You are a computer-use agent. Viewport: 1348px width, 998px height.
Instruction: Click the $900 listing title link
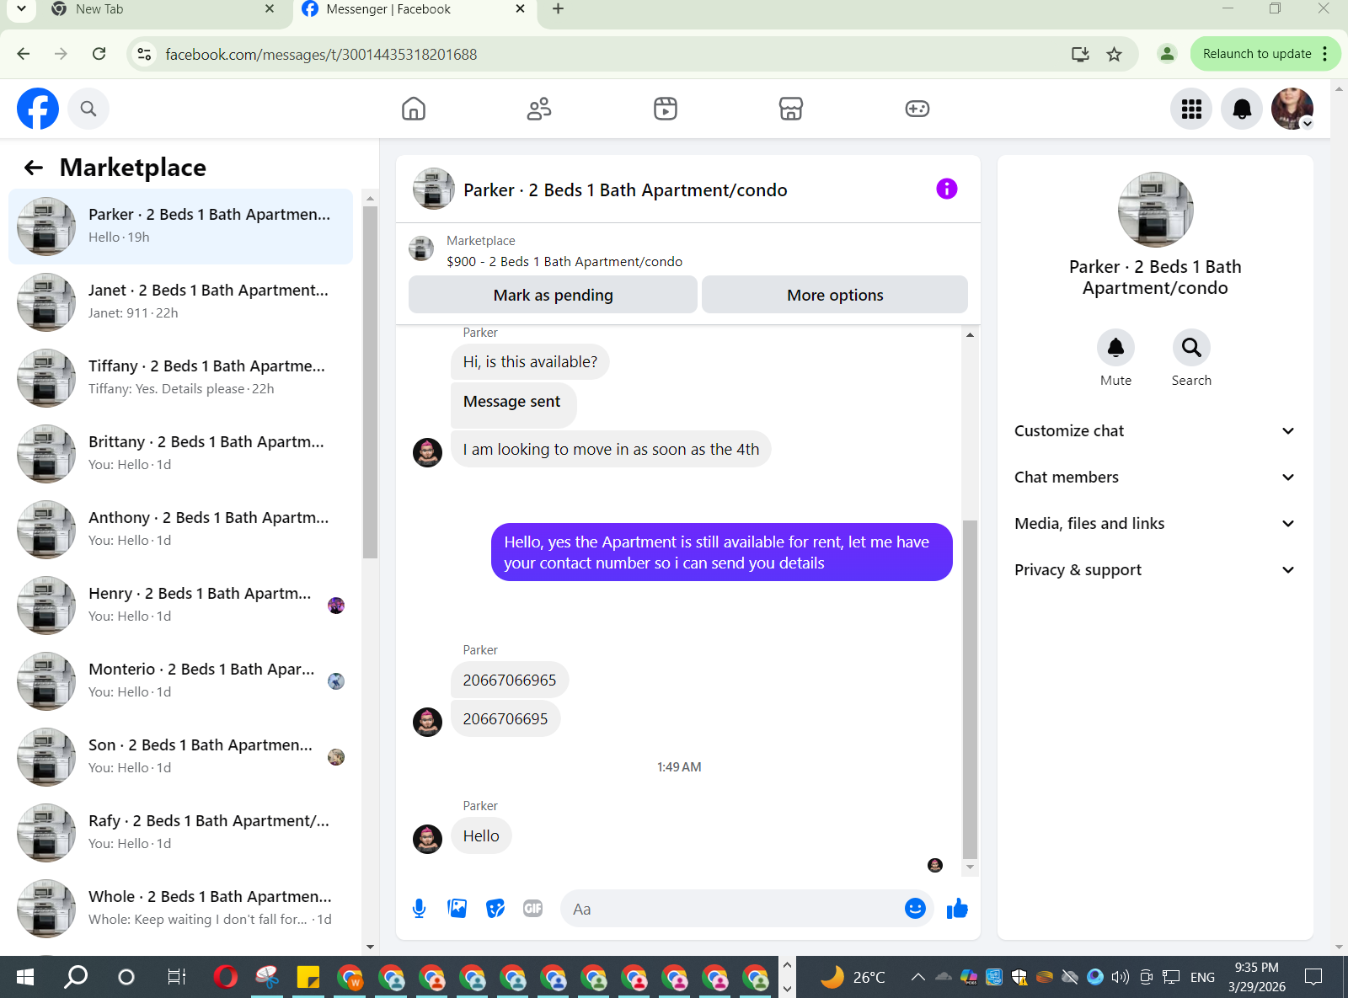(x=564, y=262)
